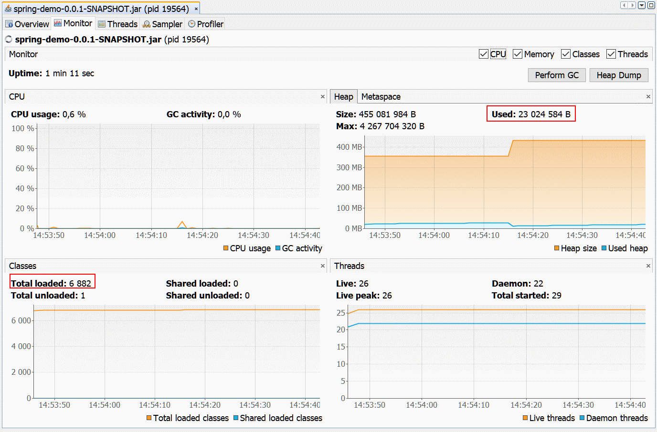
Task: Click the Perform GC button
Action: click(x=557, y=75)
